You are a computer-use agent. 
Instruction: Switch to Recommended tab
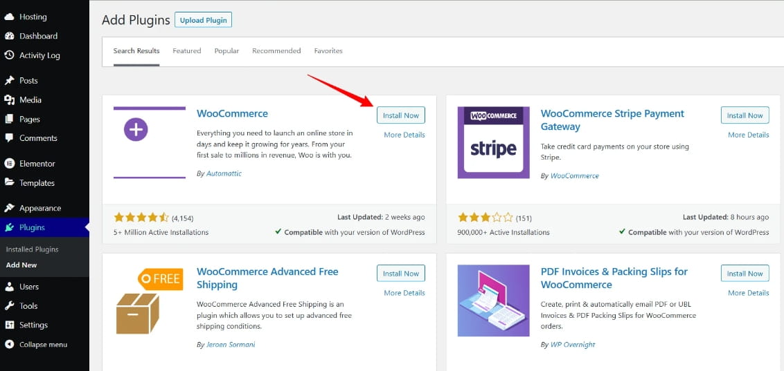tap(276, 51)
